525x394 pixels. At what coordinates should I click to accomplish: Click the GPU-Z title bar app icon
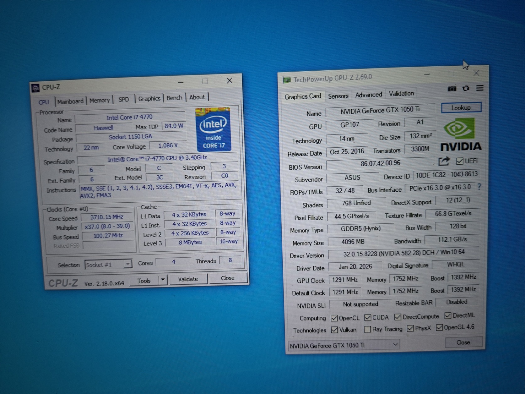coord(287,80)
